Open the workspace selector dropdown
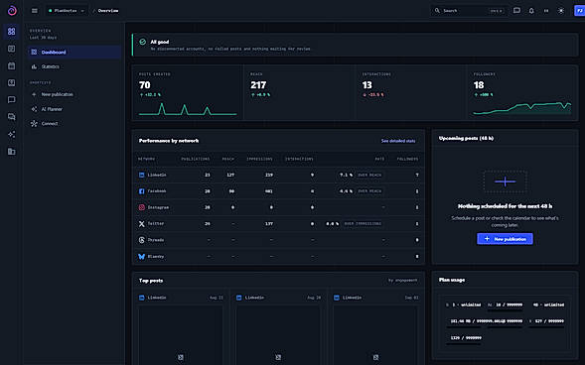585x365 pixels. coord(66,11)
